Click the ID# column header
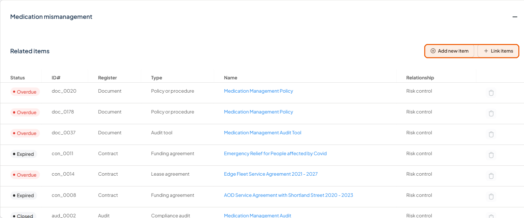Image resolution: width=524 pixels, height=218 pixels. [56, 78]
